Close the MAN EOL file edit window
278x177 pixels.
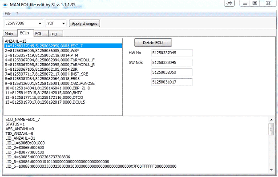268,3
